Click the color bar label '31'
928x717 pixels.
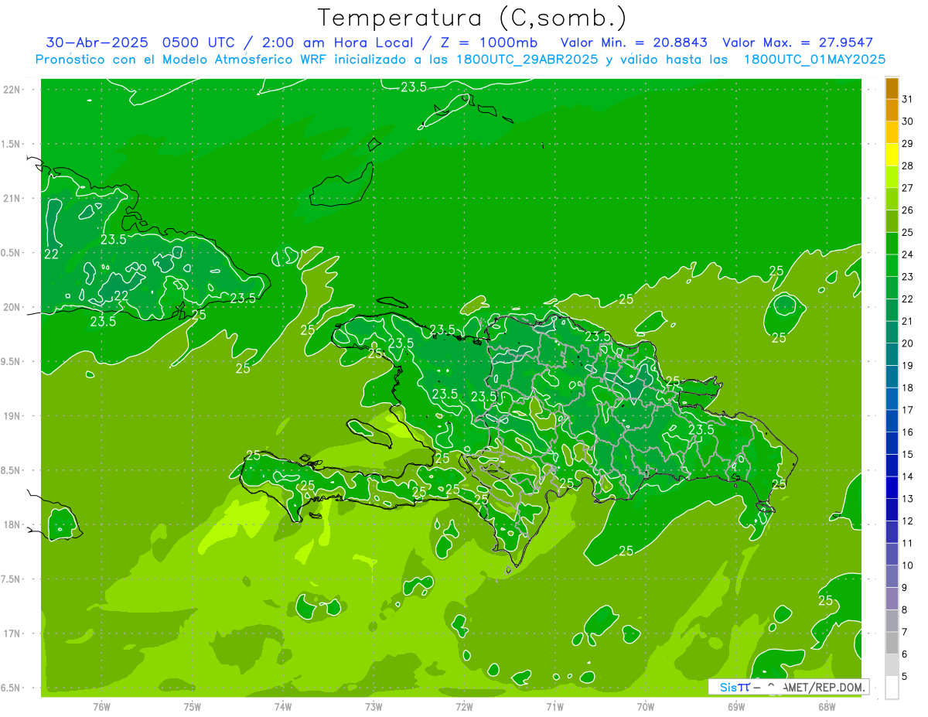pyautogui.click(x=907, y=99)
